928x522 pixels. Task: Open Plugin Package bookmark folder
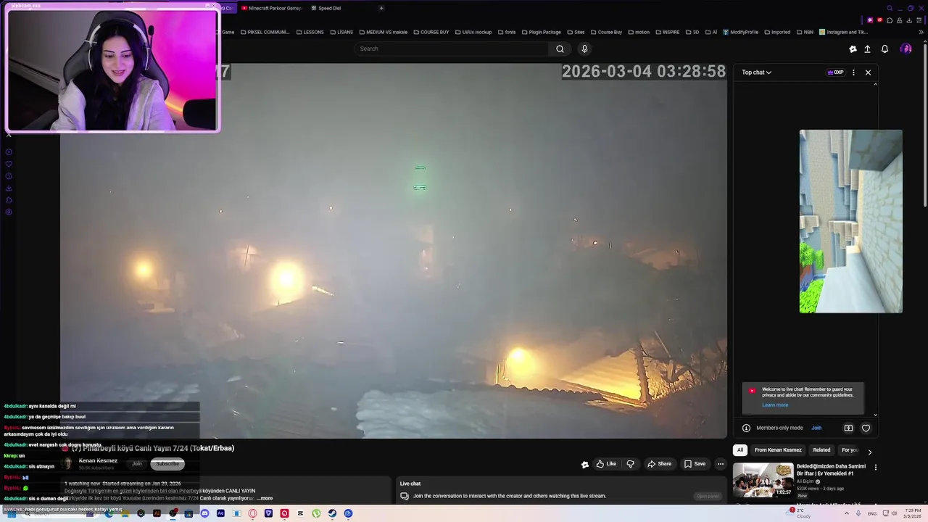click(x=541, y=32)
